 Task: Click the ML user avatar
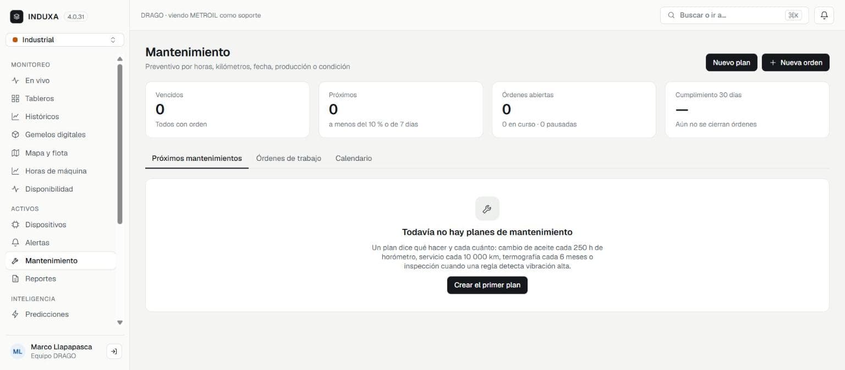(x=18, y=351)
